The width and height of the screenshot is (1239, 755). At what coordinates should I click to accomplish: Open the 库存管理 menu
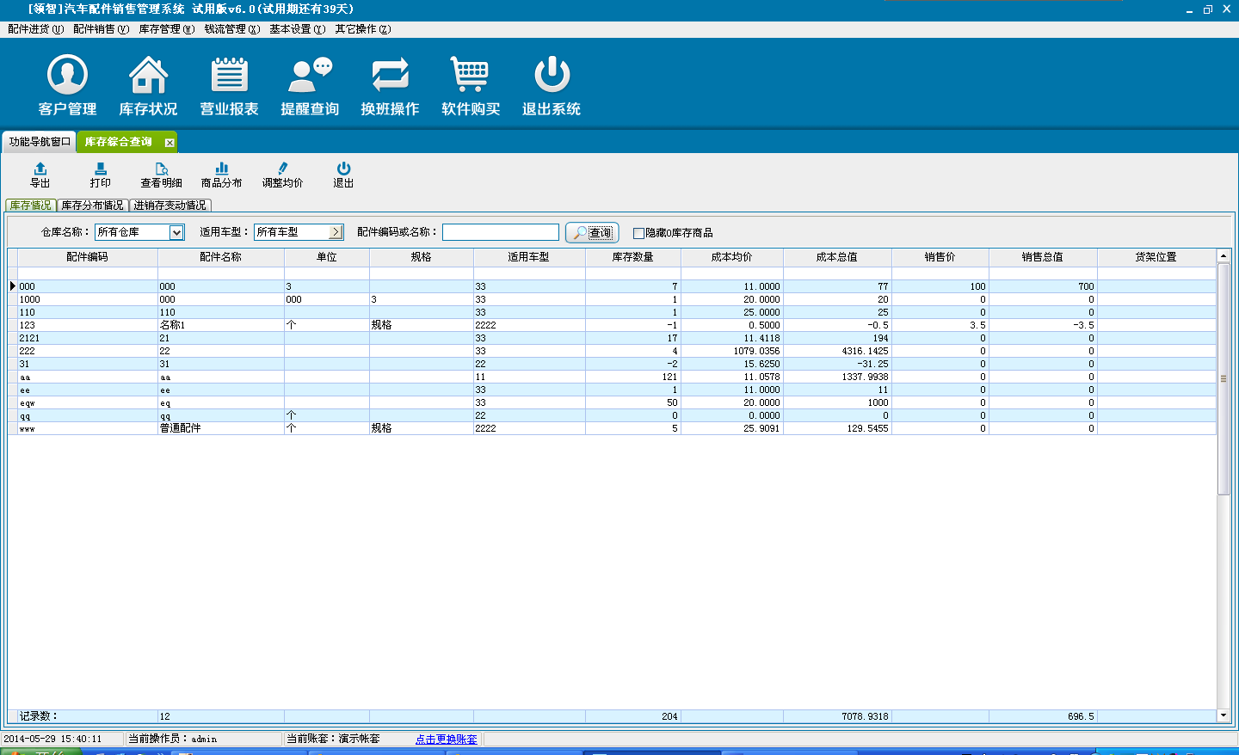pos(166,29)
